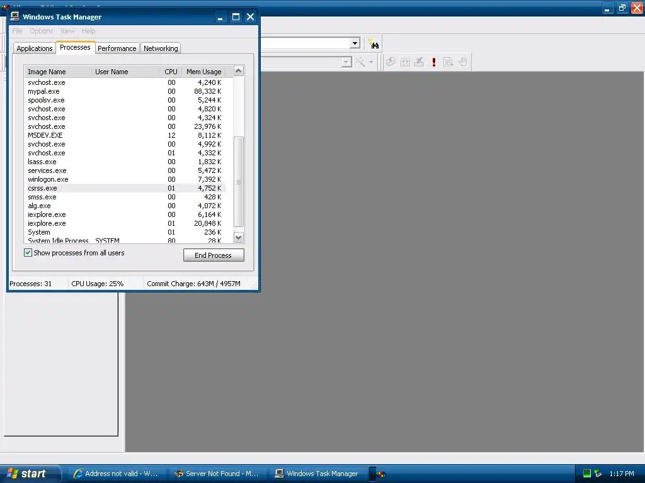The image size is (645, 483).
Task: Click the Task Manager title bar computer icon
Action: pos(15,16)
